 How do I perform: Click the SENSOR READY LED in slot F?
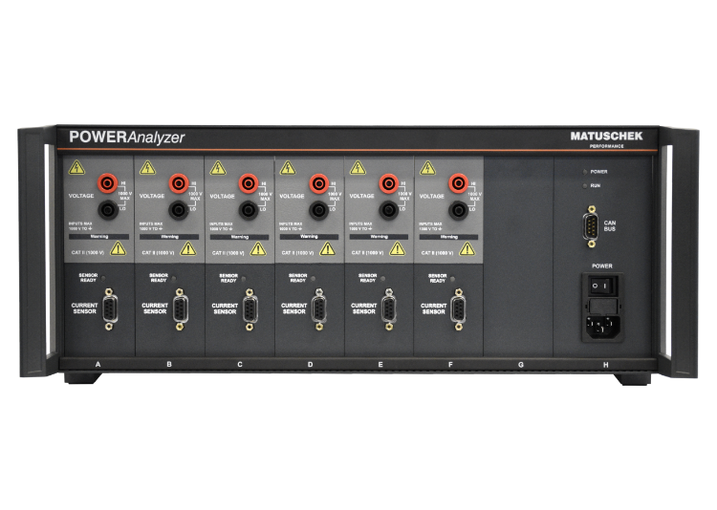(x=453, y=278)
